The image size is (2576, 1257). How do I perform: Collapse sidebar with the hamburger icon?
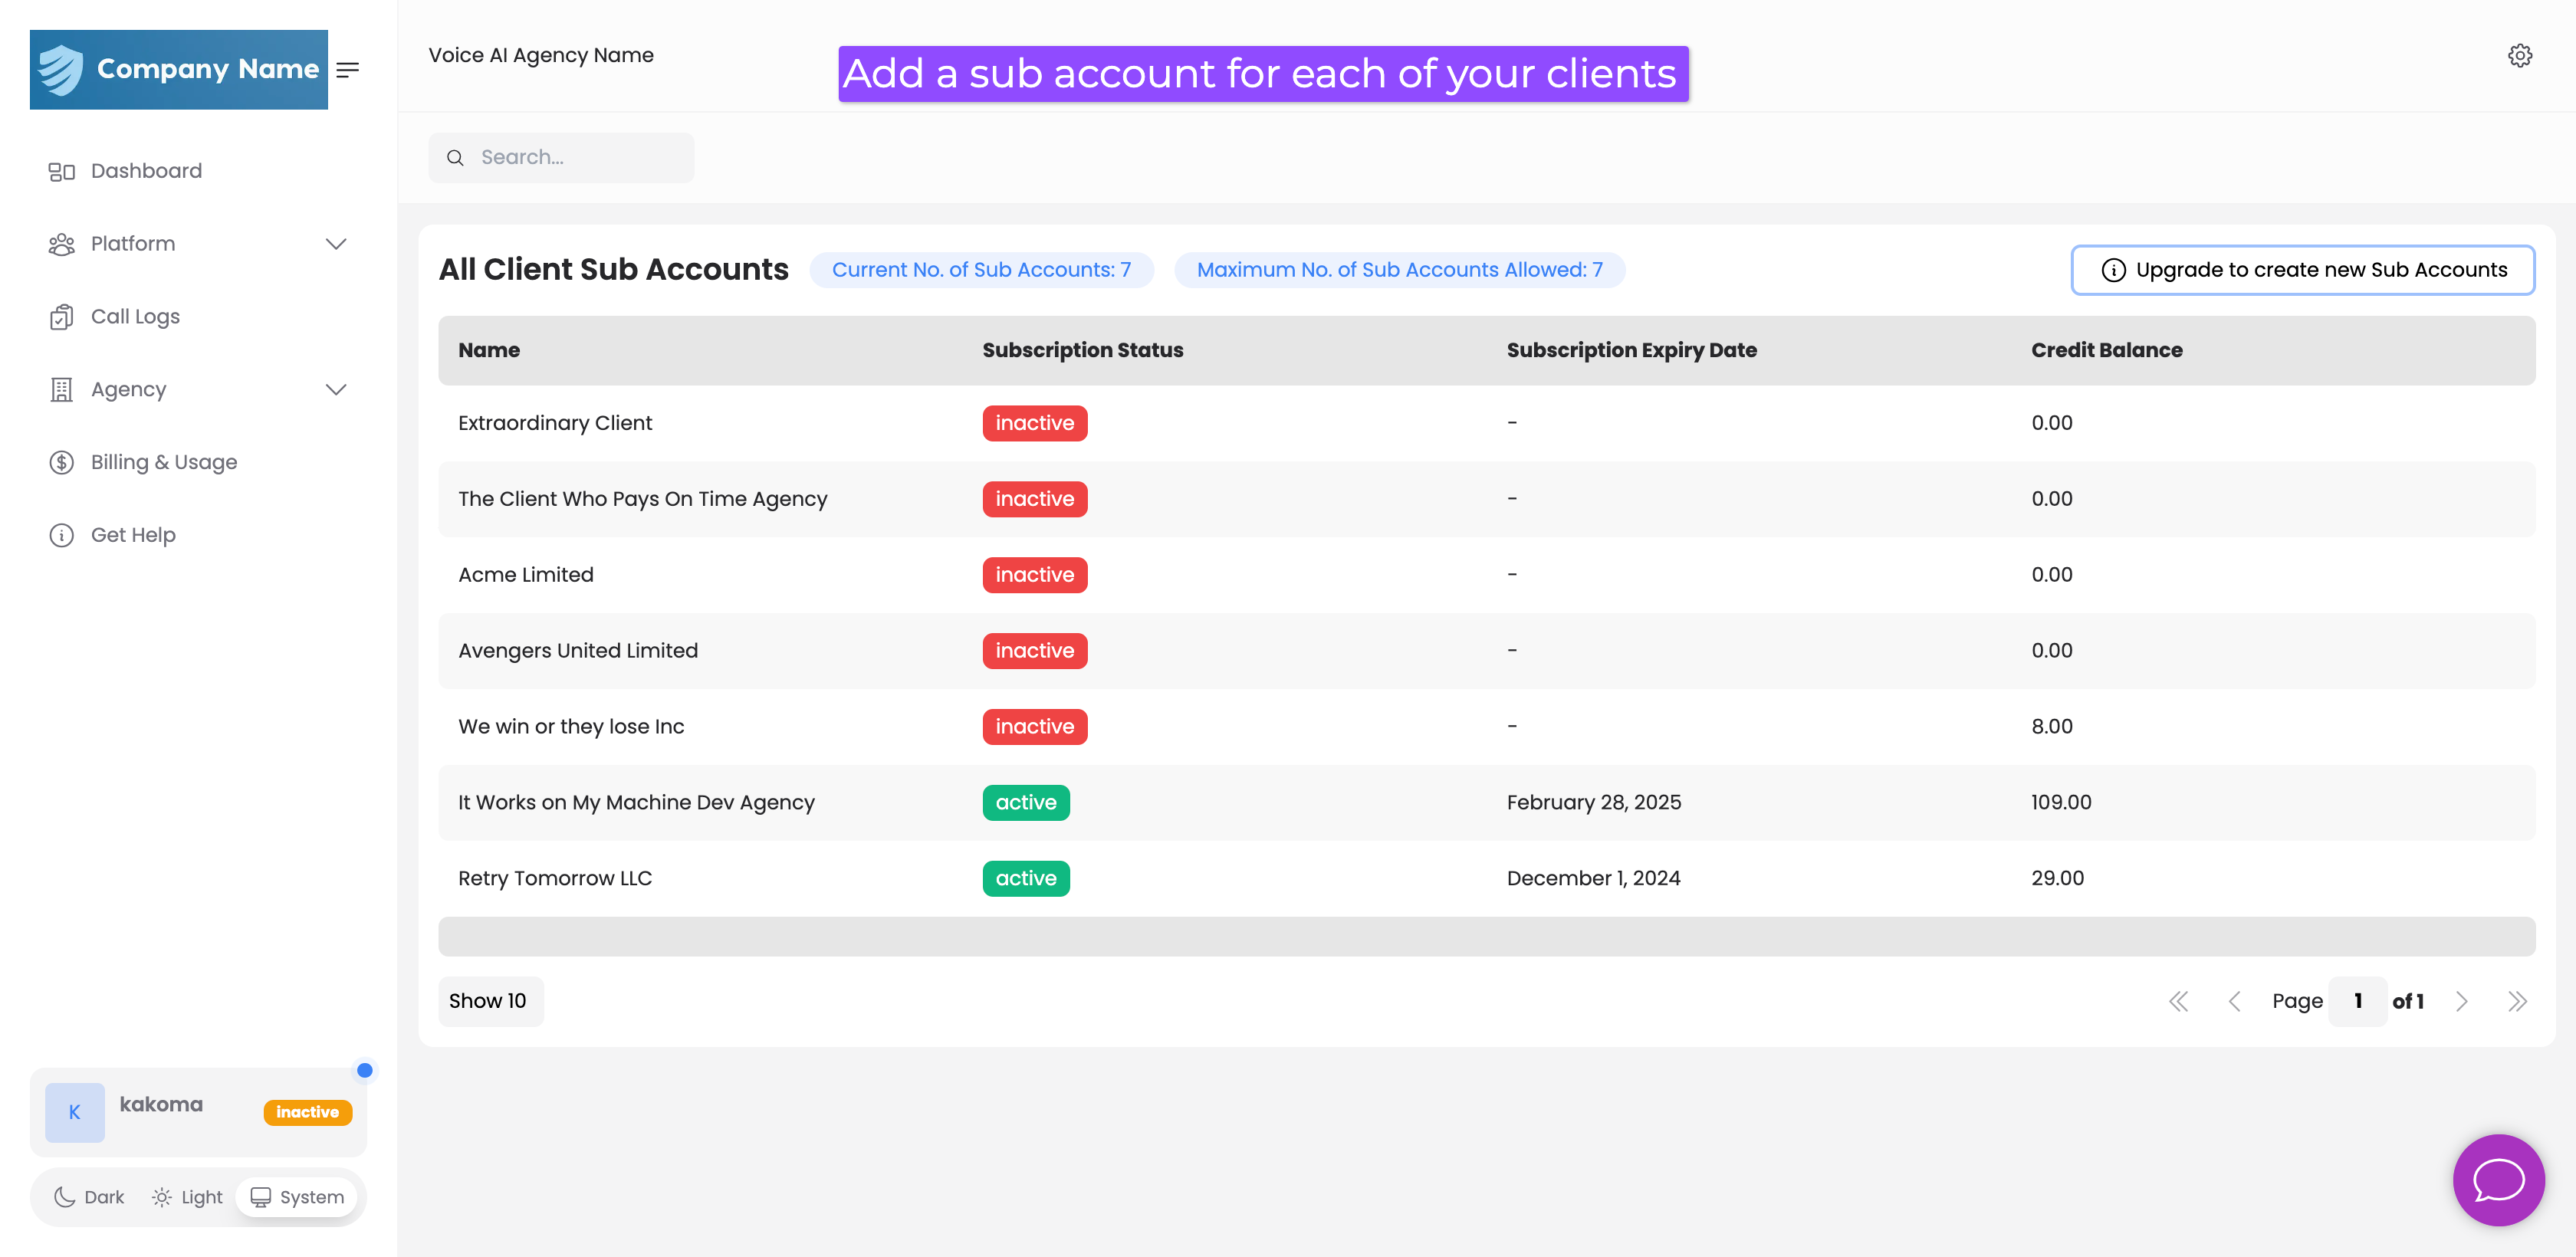(347, 70)
